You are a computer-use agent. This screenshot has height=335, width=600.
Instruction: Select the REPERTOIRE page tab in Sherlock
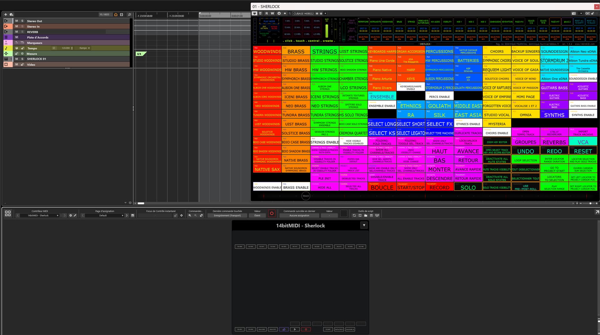[x=363, y=22]
